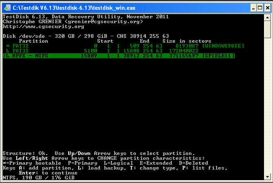This screenshot has width=273, height=183.
Task: Click the 'Partition' column header
Action: [33, 41]
